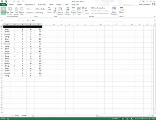Add a new sheet with plus button

pyautogui.click(x=33, y=115)
